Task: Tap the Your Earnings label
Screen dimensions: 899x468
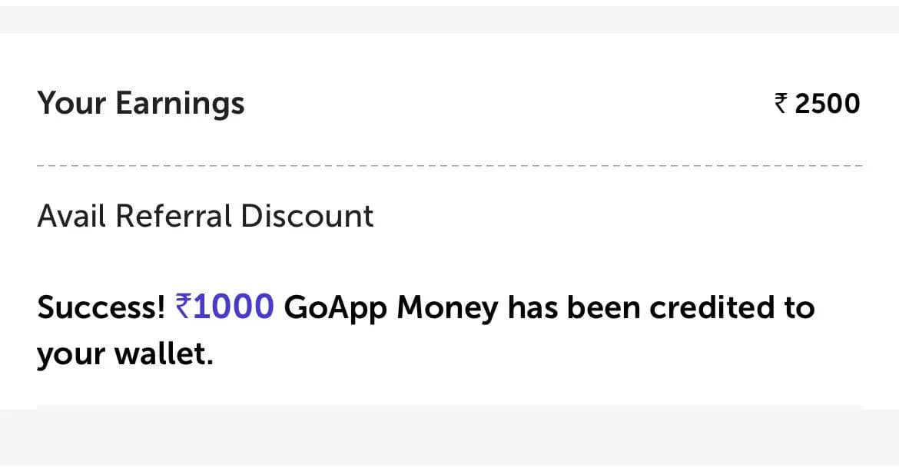Action: pyautogui.click(x=141, y=104)
